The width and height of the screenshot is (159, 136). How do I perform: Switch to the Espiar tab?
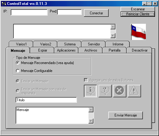tap(42, 50)
